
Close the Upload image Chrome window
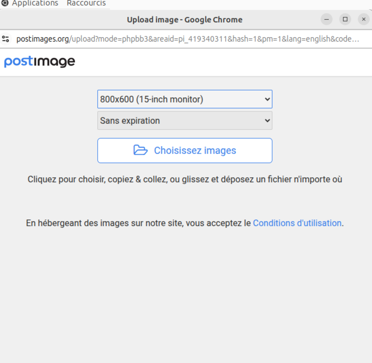(364, 19)
